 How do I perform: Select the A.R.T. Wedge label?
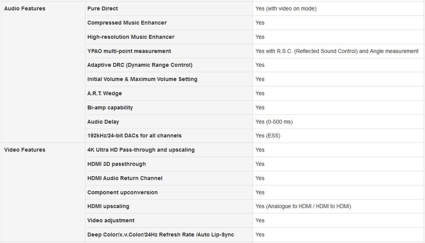[x=104, y=93]
